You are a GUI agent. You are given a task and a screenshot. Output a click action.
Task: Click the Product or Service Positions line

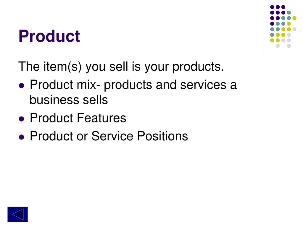pos(109,136)
